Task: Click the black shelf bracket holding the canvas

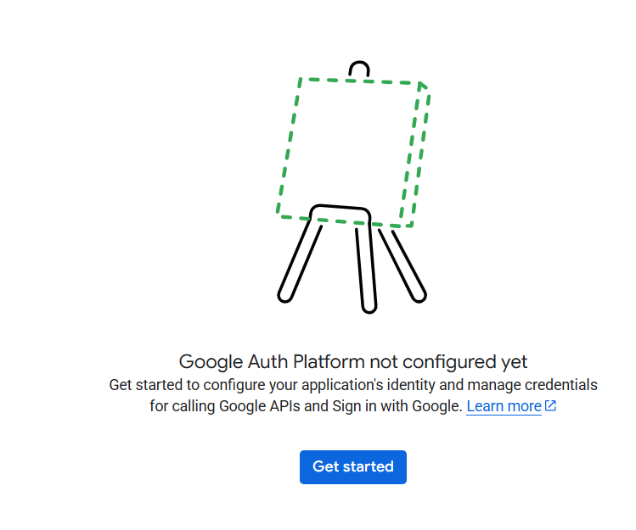Action: pos(341,212)
